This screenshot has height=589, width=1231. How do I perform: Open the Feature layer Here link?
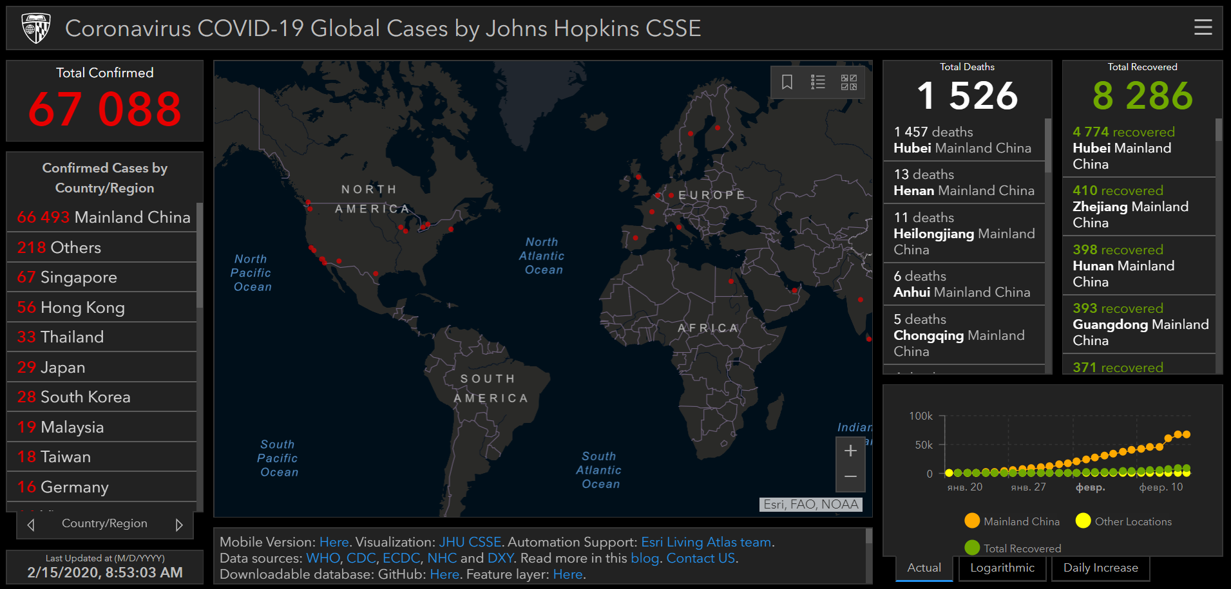(568, 574)
